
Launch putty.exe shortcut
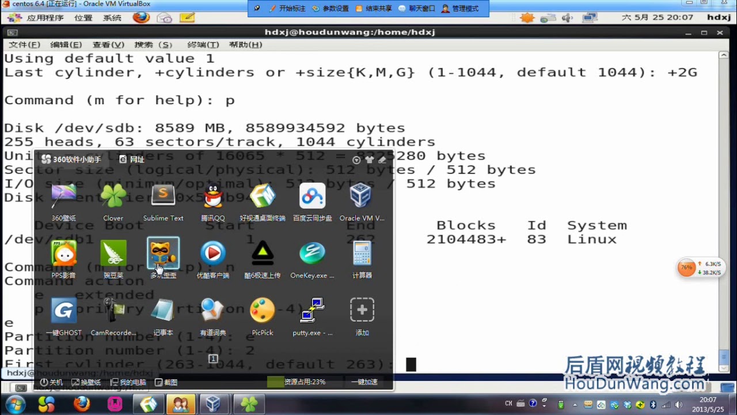coord(313,311)
